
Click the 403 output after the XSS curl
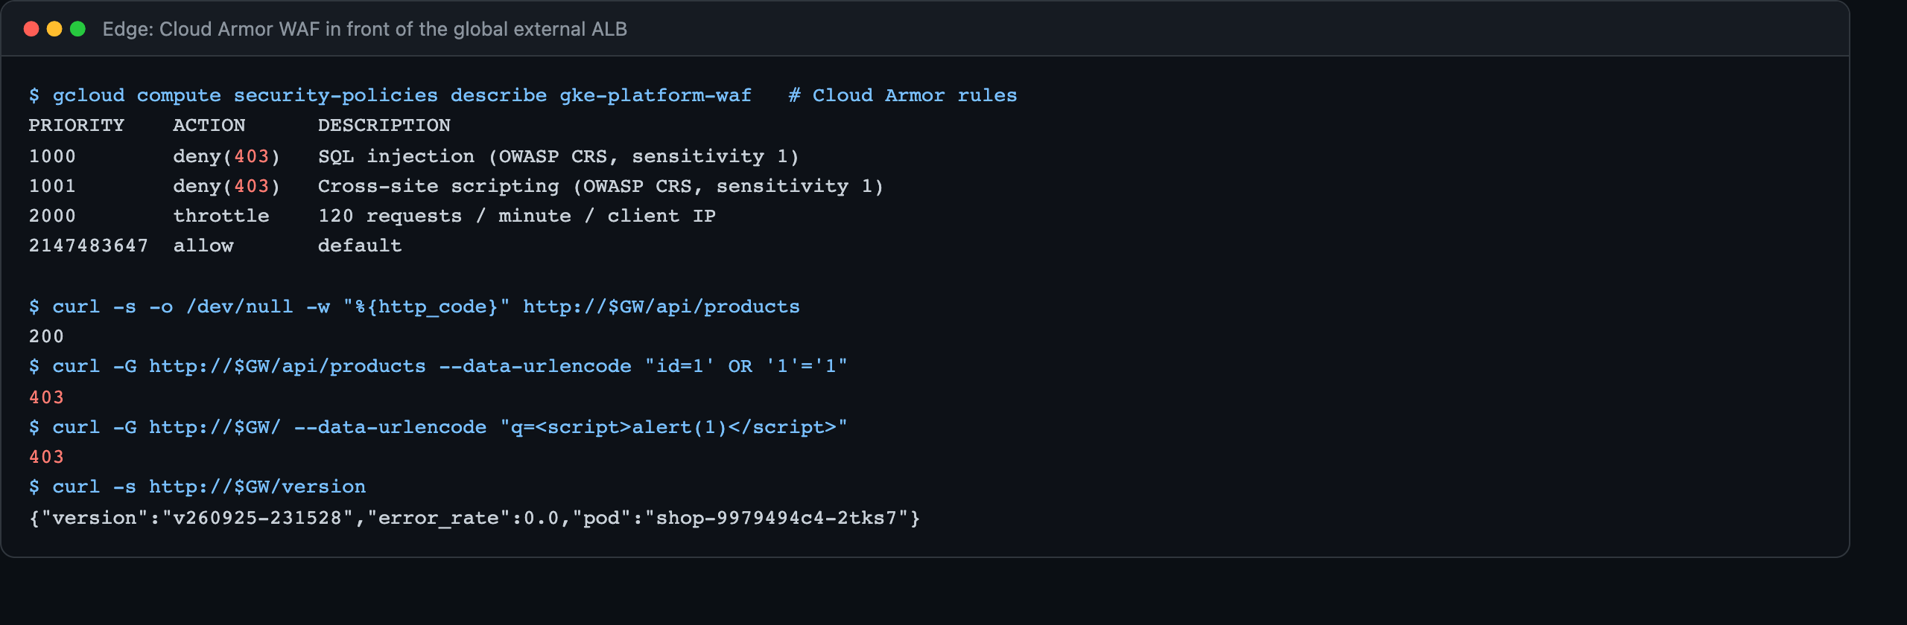click(46, 457)
